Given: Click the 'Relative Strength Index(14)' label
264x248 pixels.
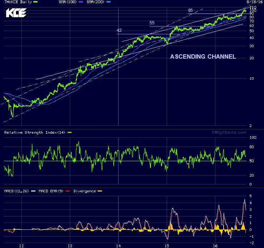Looking at the screenshot, I should tap(35, 133).
